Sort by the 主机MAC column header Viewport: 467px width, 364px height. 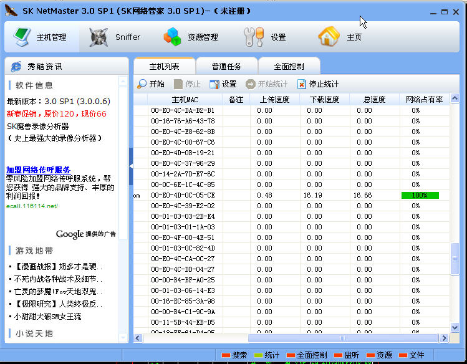[x=185, y=100]
